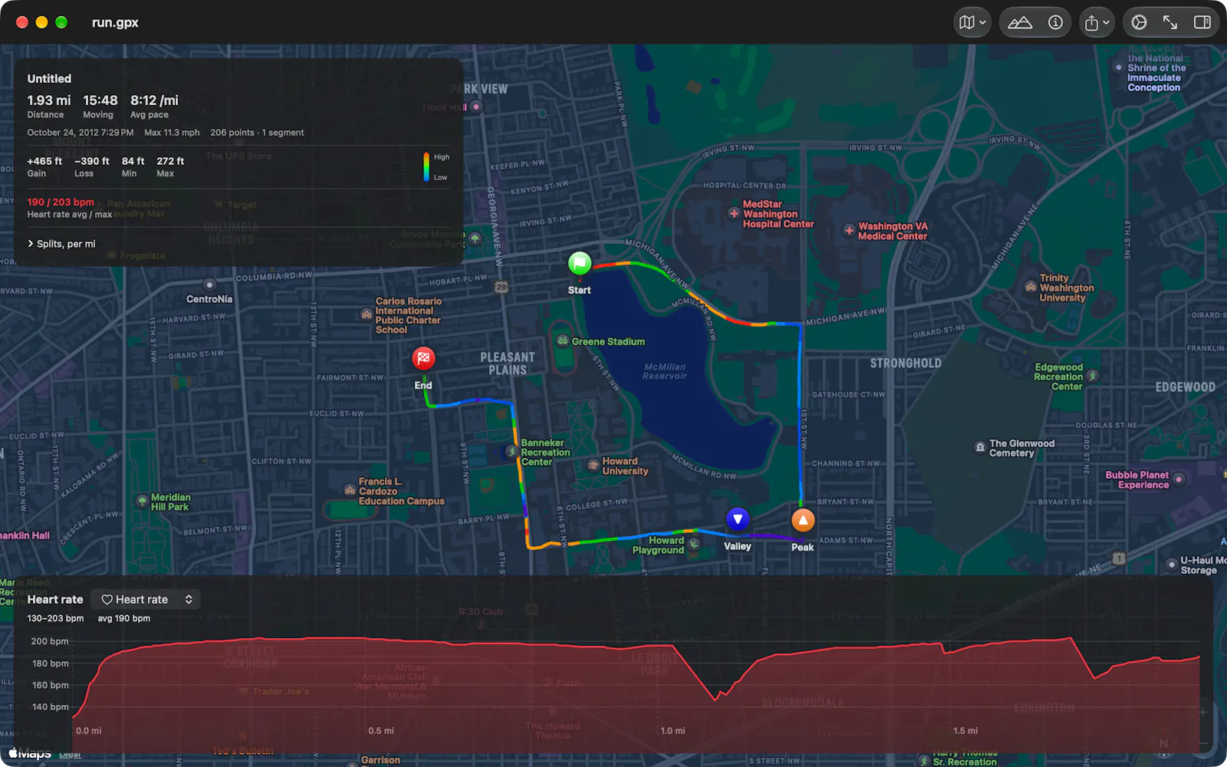The image size is (1227, 767).
Task: Open settings via the gear icon
Action: click(1140, 23)
